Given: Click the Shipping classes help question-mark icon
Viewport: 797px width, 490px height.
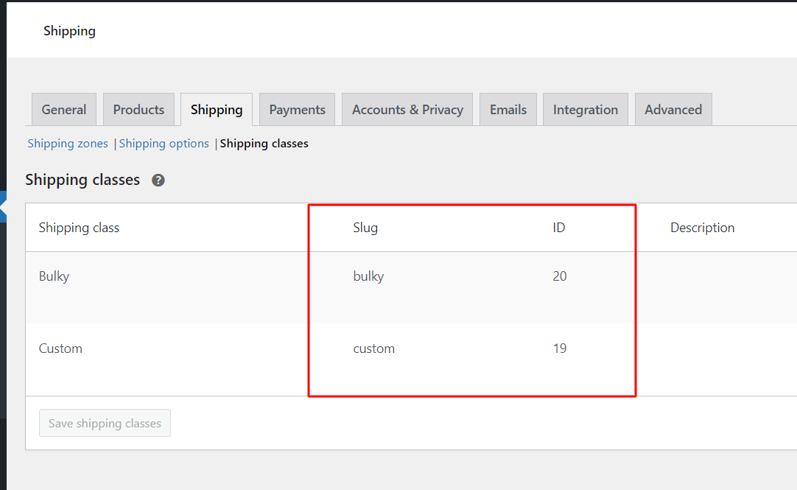Looking at the screenshot, I should pos(158,180).
